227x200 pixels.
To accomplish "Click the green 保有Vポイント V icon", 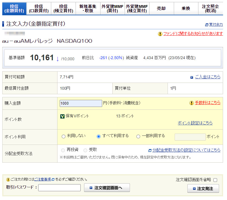I will [63, 116].
